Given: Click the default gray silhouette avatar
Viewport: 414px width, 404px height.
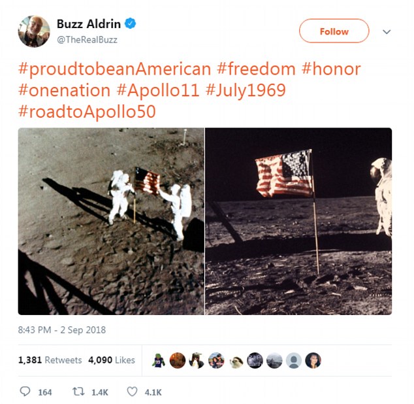Looking at the screenshot, I should click(x=294, y=360).
